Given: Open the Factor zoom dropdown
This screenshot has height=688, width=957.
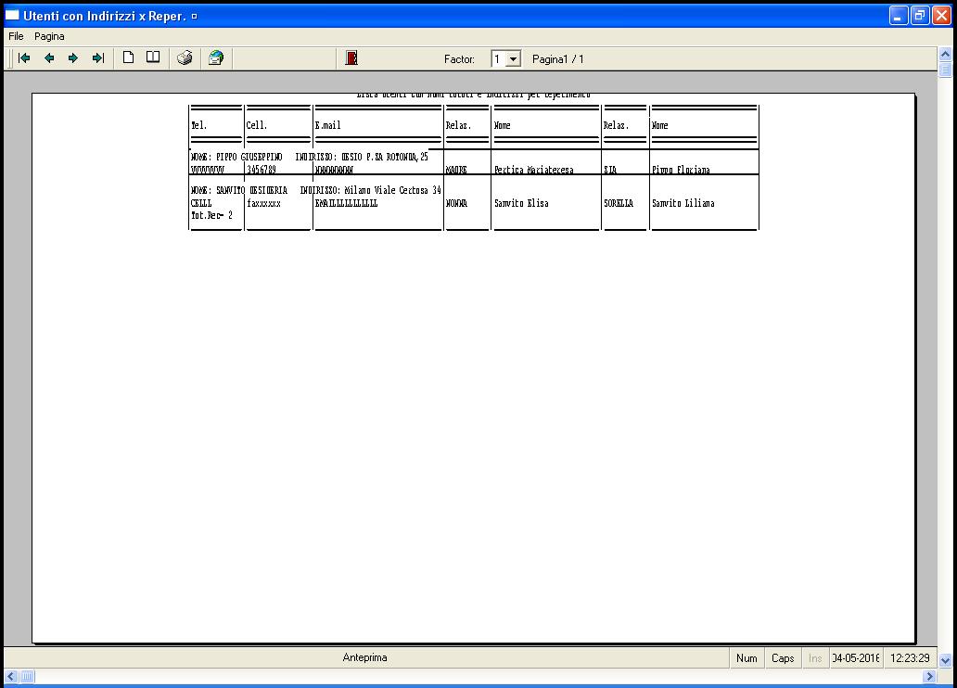Looking at the screenshot, I should [x=514, y=59].
